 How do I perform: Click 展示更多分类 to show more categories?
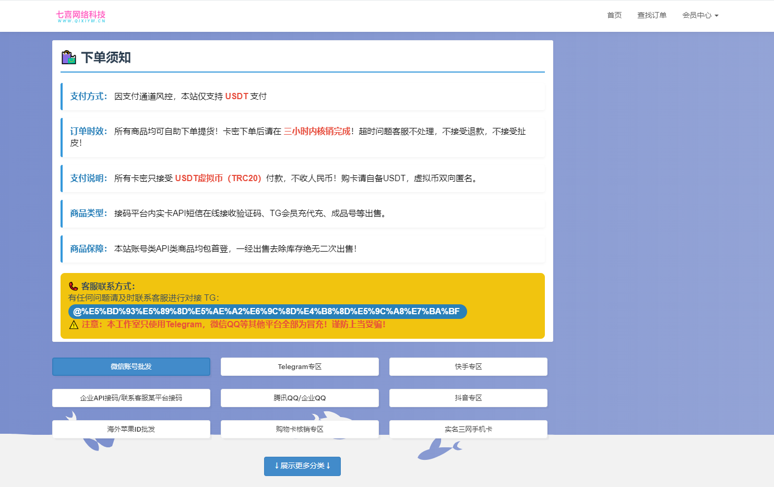tap(302, 466)
